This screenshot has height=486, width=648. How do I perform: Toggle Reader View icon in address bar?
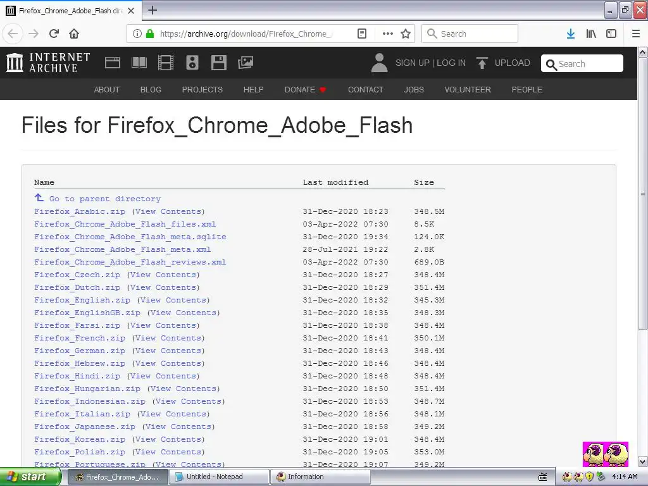[361, 34]
